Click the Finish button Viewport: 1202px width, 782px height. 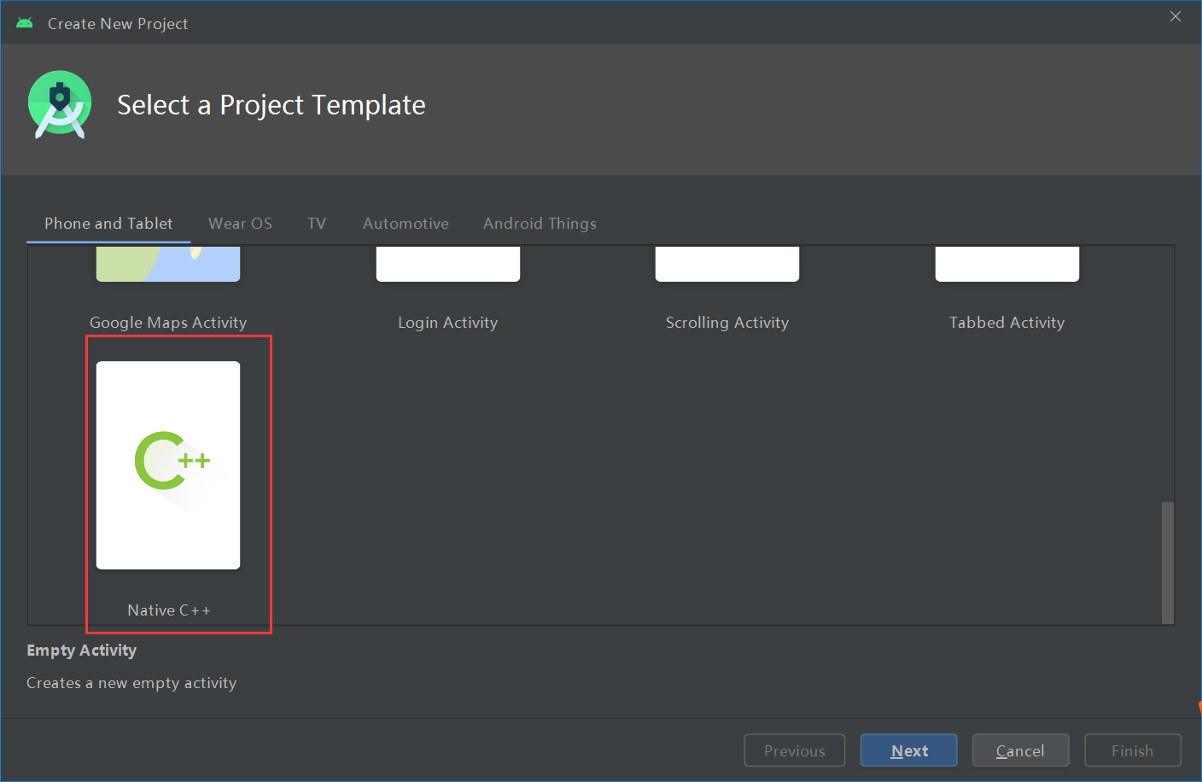1133,750
